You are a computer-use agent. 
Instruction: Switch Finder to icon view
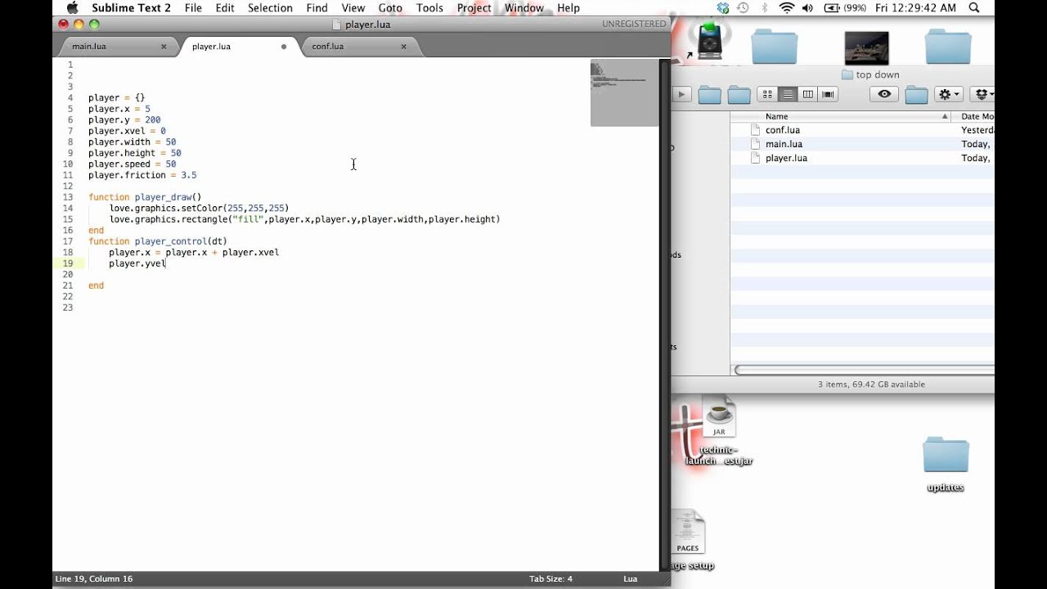(x=767, y=95)
